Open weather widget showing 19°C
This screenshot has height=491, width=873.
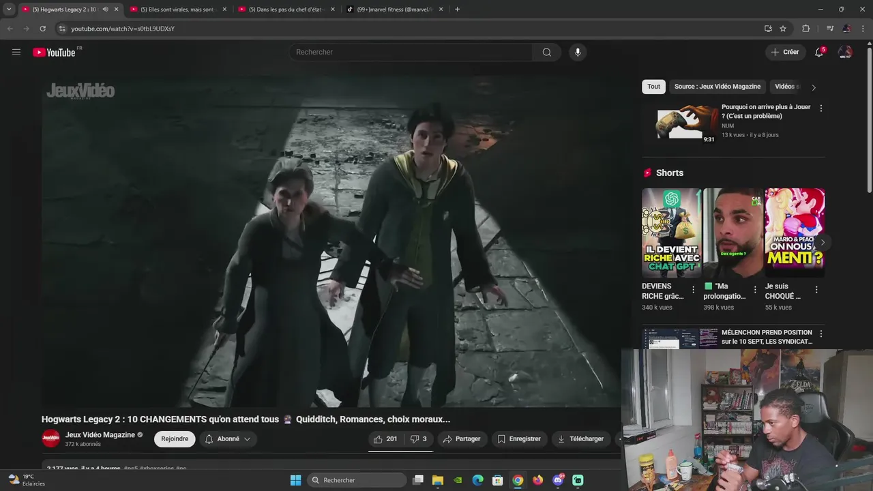pos(26,480)
